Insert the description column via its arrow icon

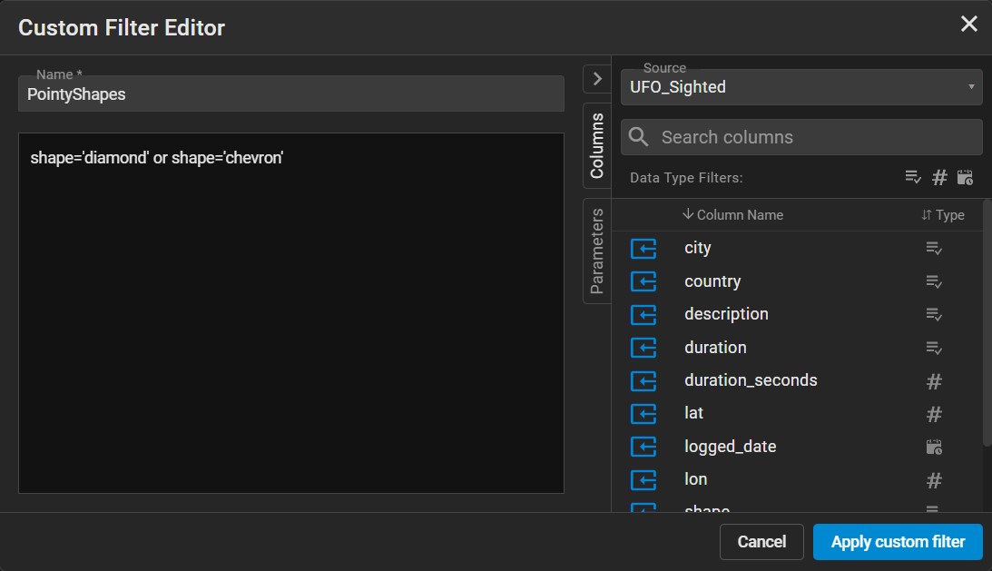pyautogui.click(x=643, y=315)
